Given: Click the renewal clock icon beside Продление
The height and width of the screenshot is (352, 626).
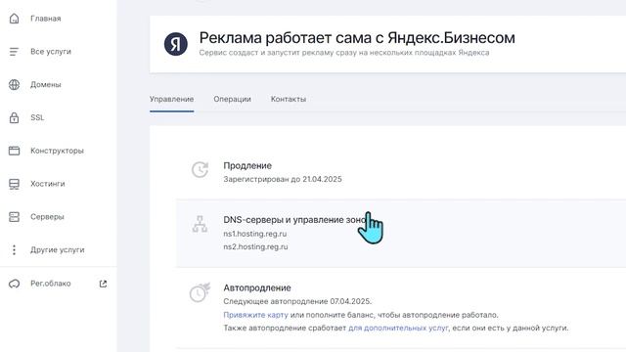Looking at the screenshot, I should [200, 169].
